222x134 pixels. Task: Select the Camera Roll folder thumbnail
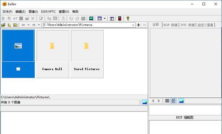53,54
